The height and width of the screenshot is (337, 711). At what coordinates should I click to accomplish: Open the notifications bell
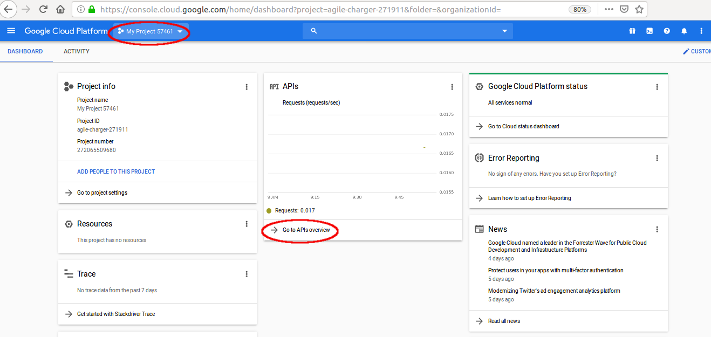coord(684,31)
